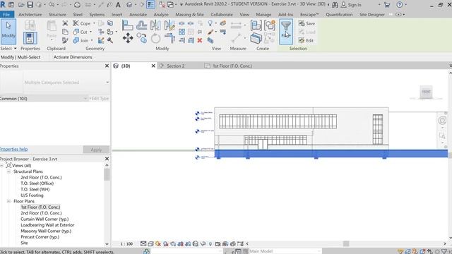Open the File tab

click(x=6, y=14)
